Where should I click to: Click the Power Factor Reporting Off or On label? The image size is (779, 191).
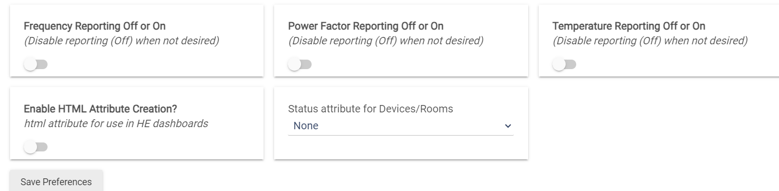coord(365,26)
